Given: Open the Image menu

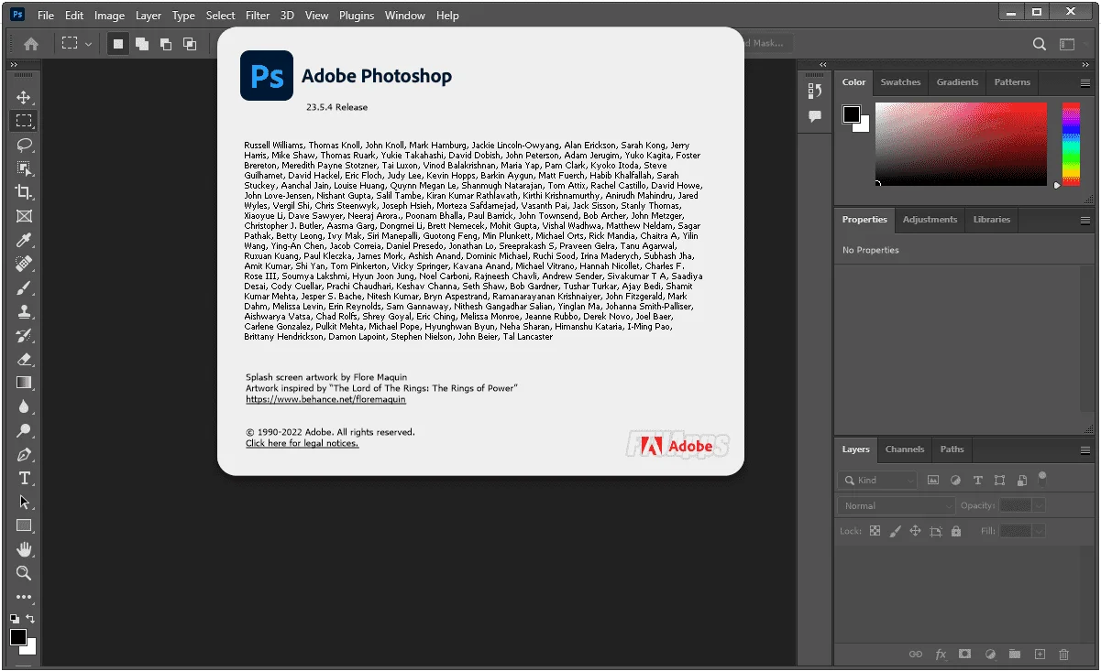Looking at the screenshot, I should pyautogui.click(x=109, y=16).
